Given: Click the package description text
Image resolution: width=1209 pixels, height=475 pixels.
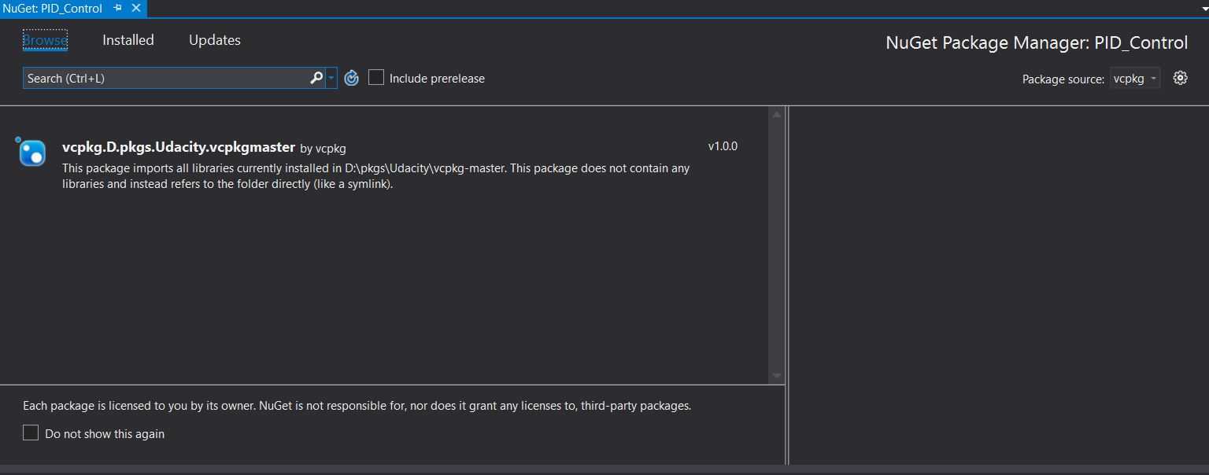Looking at the screenshot, I should 375,176.
